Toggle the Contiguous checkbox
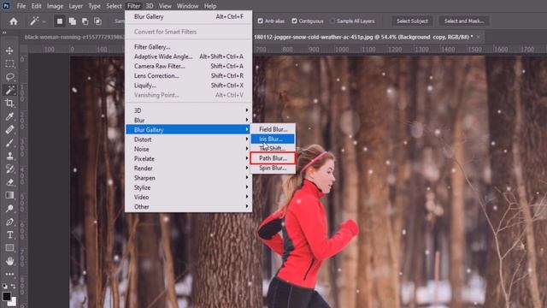547x308 pixels. pos(294,21)
